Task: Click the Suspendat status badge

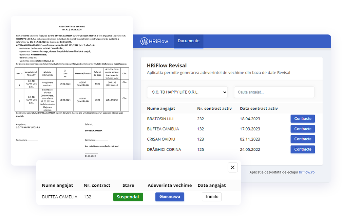Action: click(128, 197)
